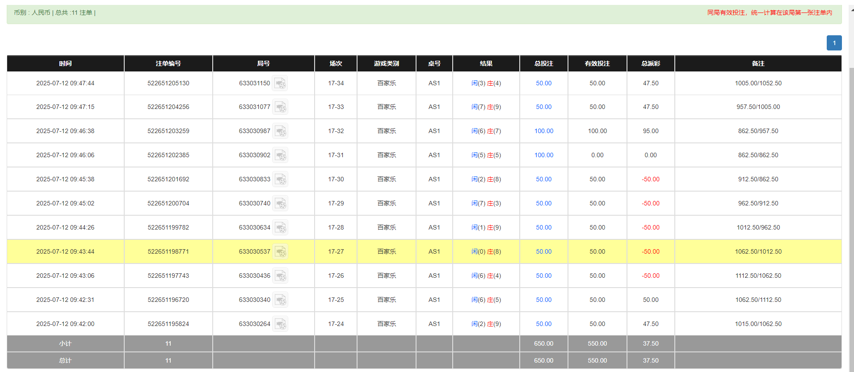Select bet number 522651198771 in highlighted row

(x=168, y=251)
